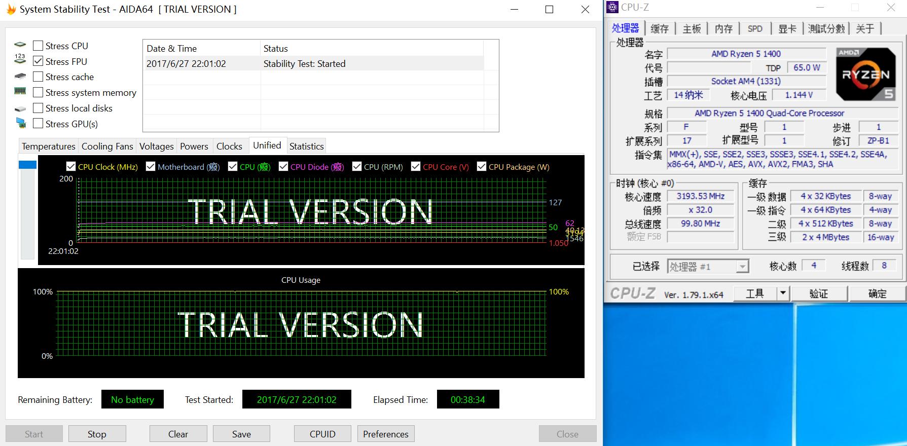This screenshot has width=907, height=446.
Task: Click the local disks drive icon
Action: click(20, 109)
